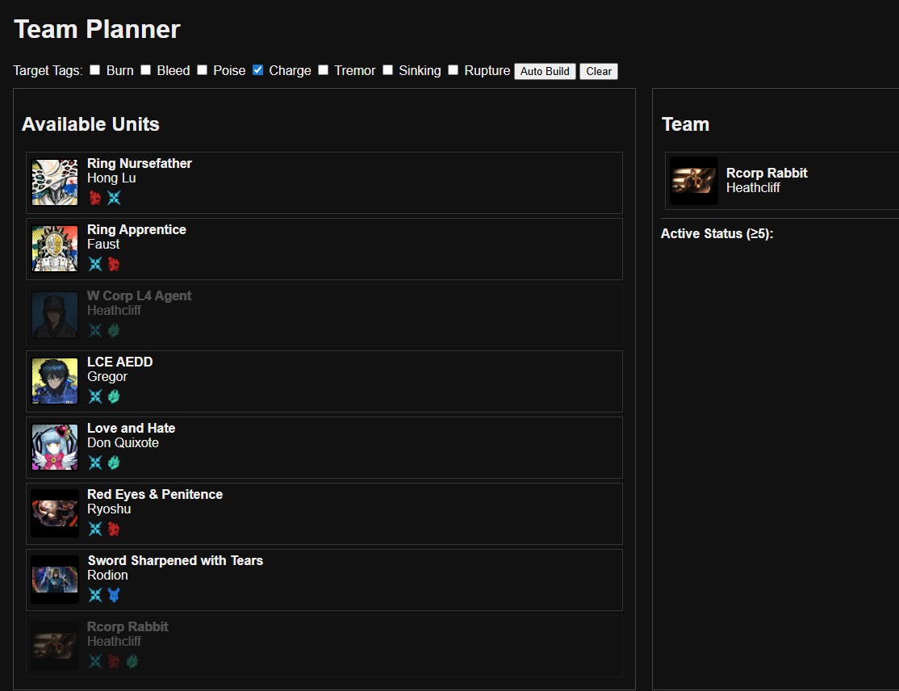Click the blue Charge icon on Ring Apprentice
Image resolution: width=899 pixels, height=691 pixels.
pyautogui.click(x=95, y=264)
